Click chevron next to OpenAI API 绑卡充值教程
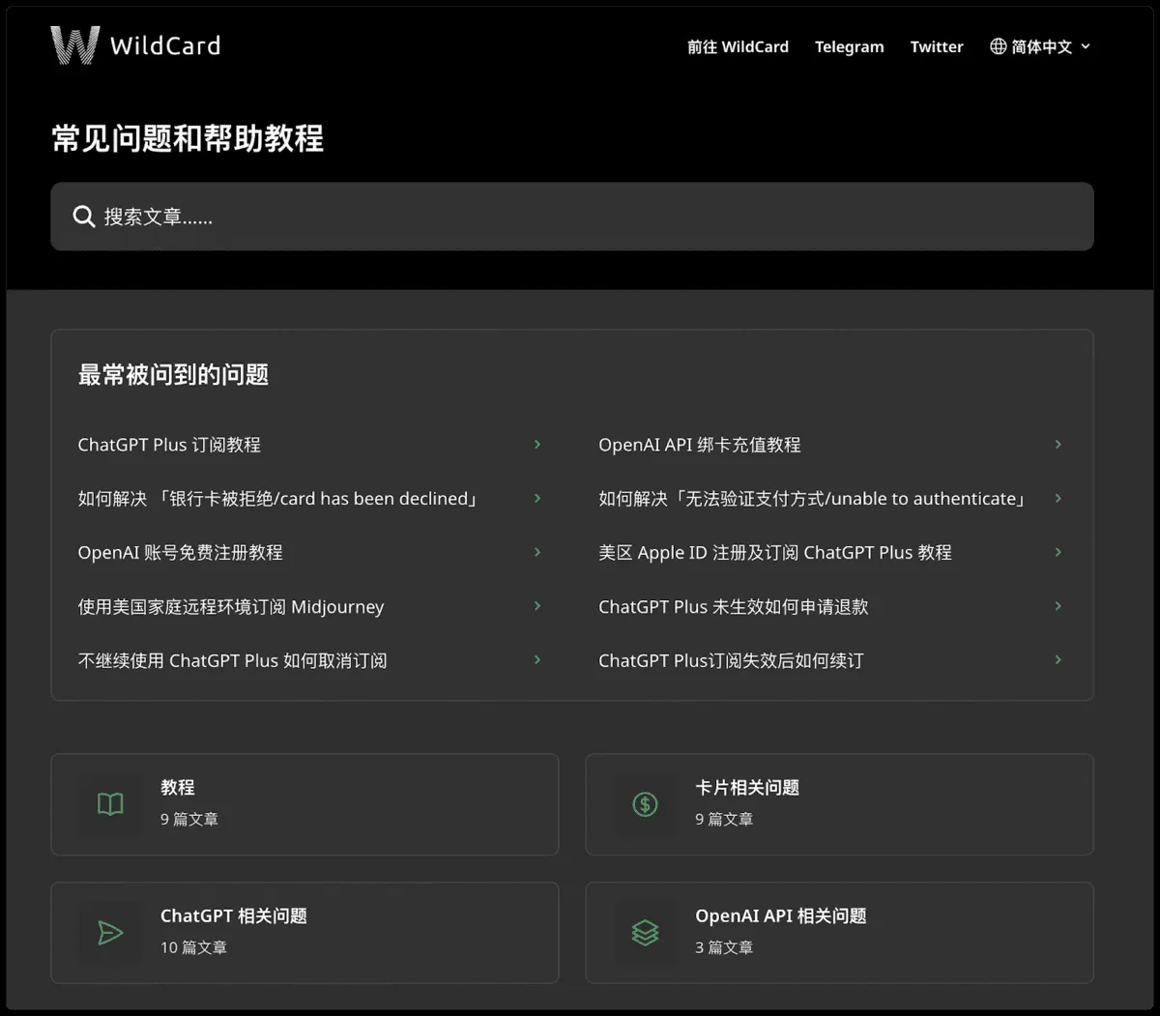This screenshot has width=1160, height=1016. click(x=1058, y=445)
